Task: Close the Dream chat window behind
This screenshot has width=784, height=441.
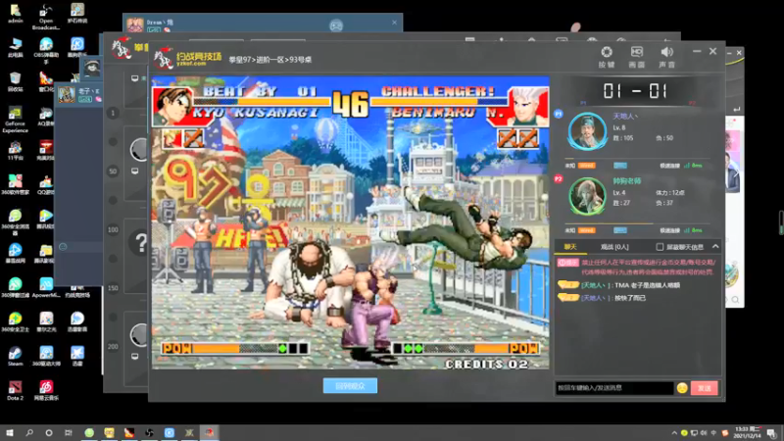Action: 395,23
